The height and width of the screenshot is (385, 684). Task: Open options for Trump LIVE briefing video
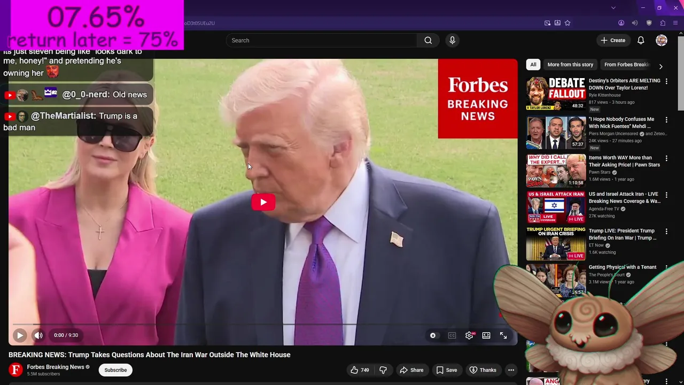pyautogui.click(x=666, y=232)
